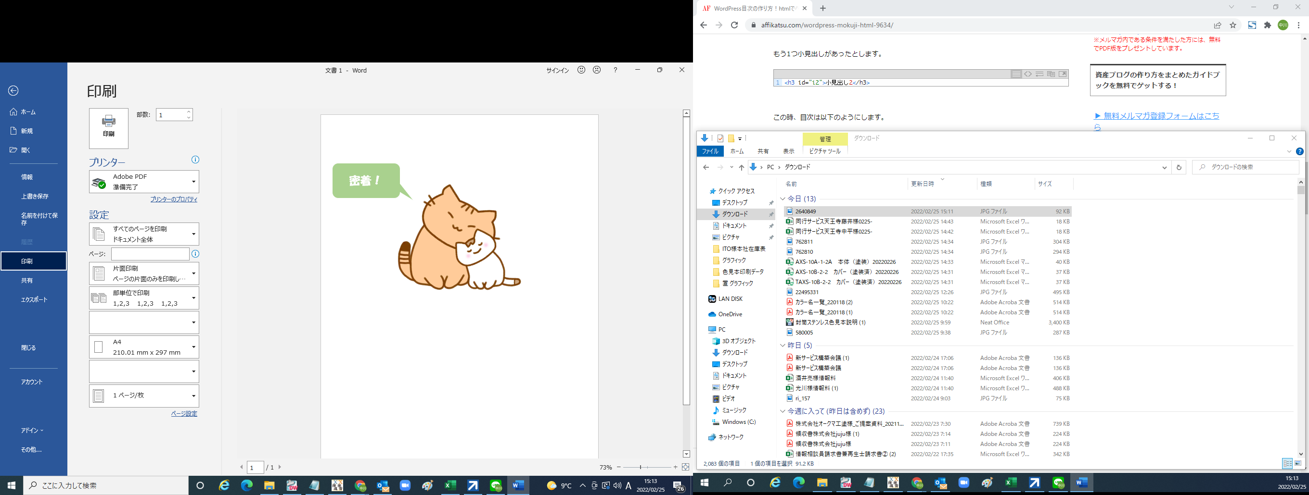The width and height of the screenshot is (1309, 495).
Task: Open 片面印刷 dropdown
Action: [144, 273]
